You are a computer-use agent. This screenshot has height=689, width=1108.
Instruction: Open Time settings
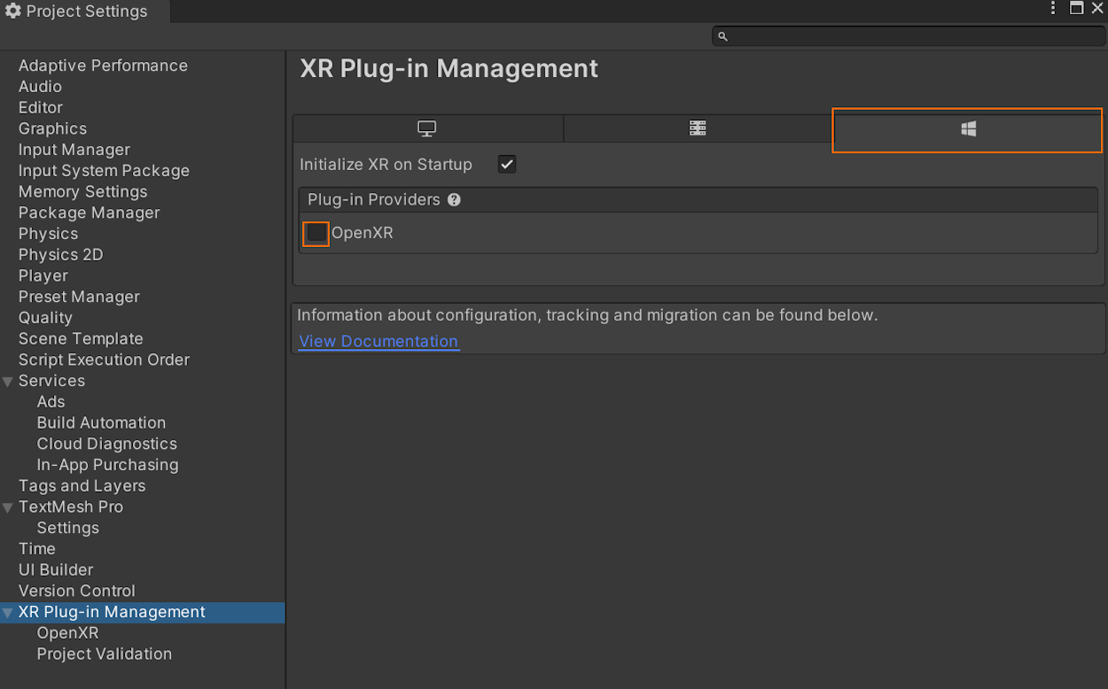pyautogui.click(x=36, y=549)
